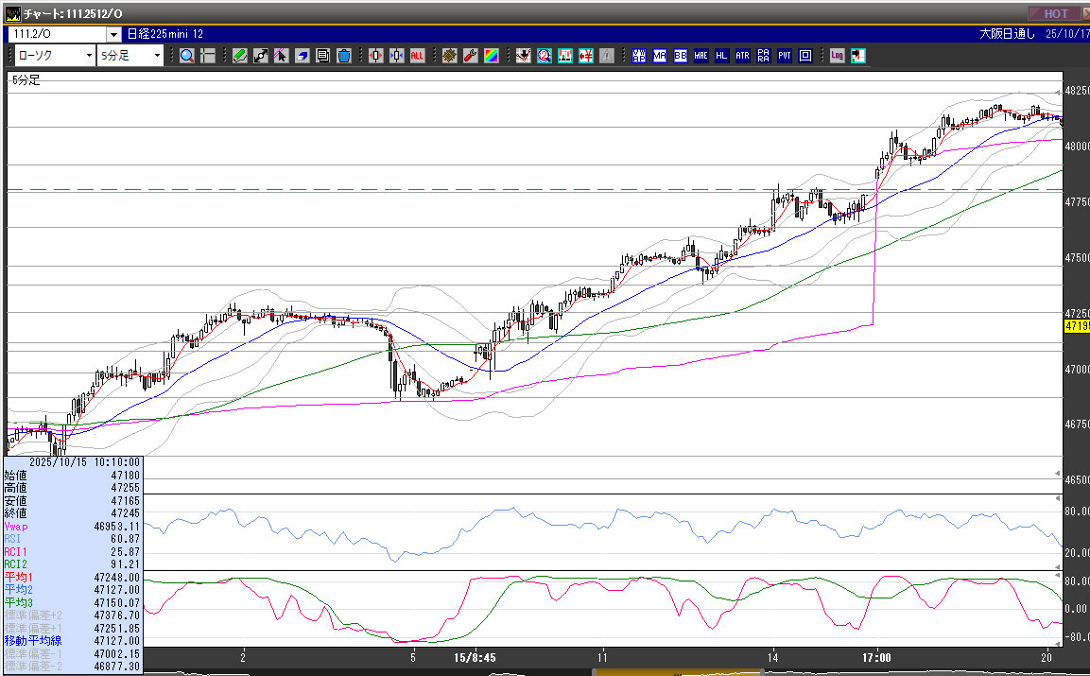Screen dimensions: 1090x676
Task: Select the diagonal trend line tool
Action: click(261, 56)
